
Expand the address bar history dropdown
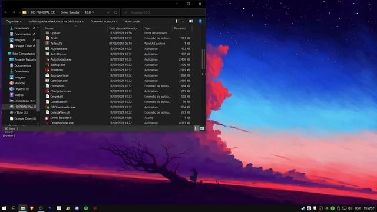tap(108, 12)
